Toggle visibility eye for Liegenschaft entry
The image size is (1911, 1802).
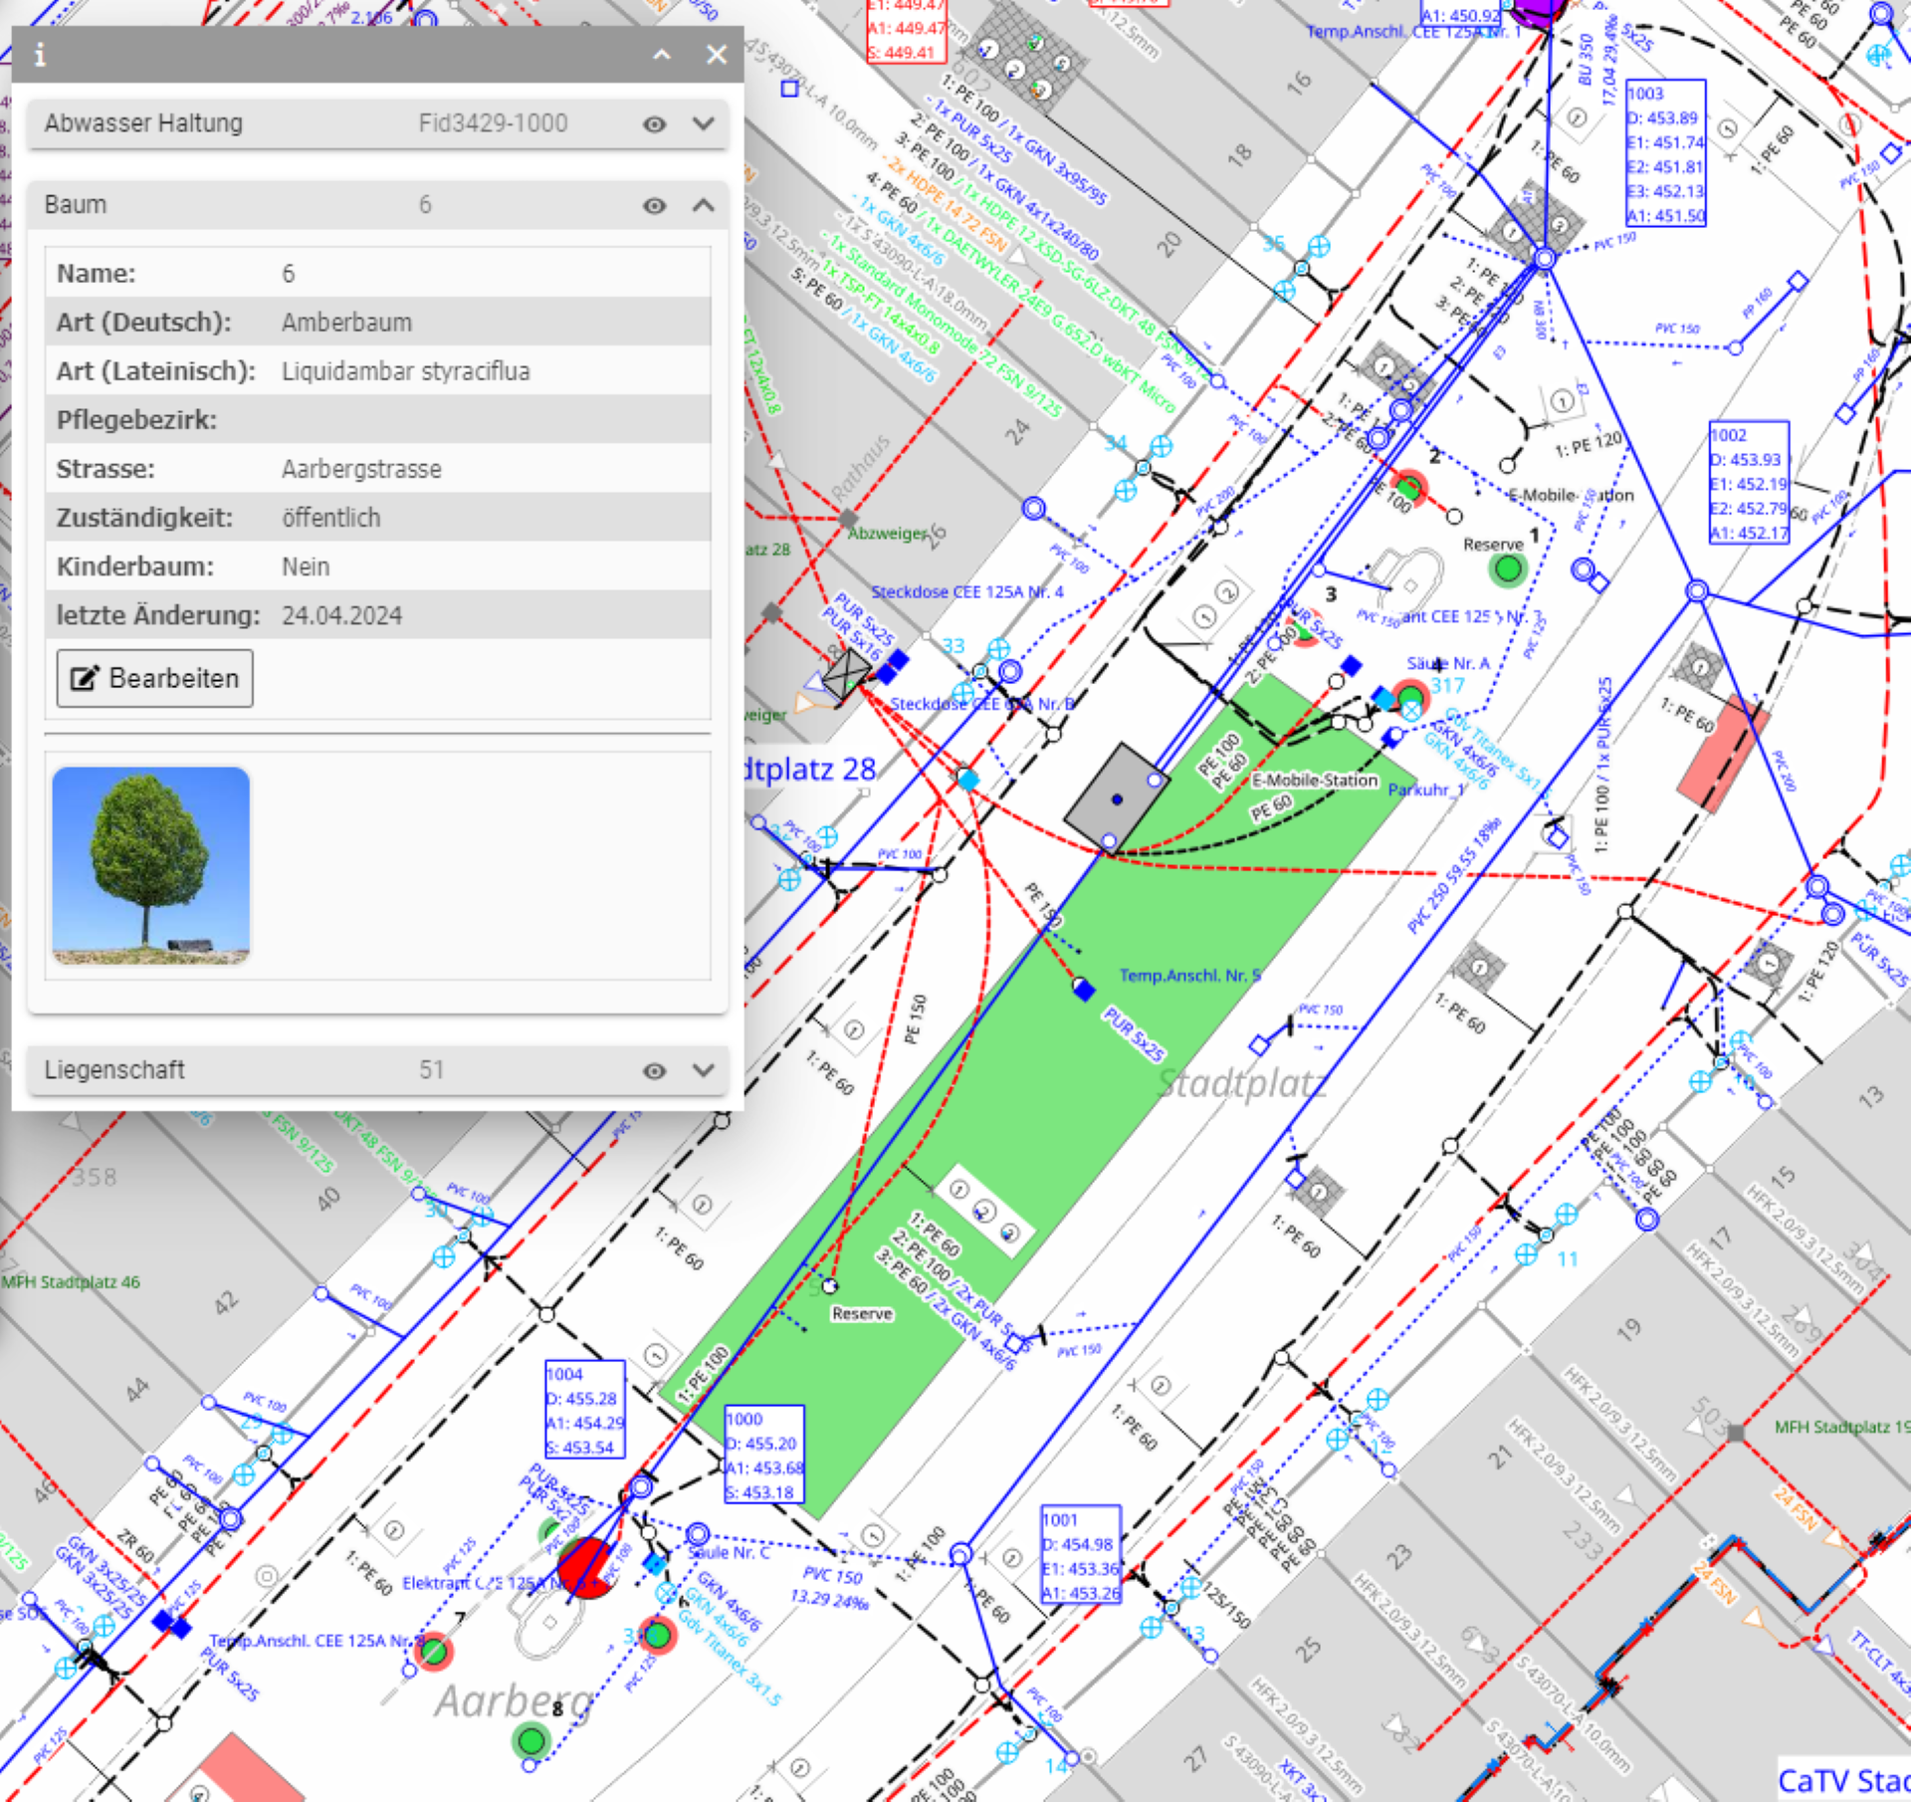(x=654, y=1071)
